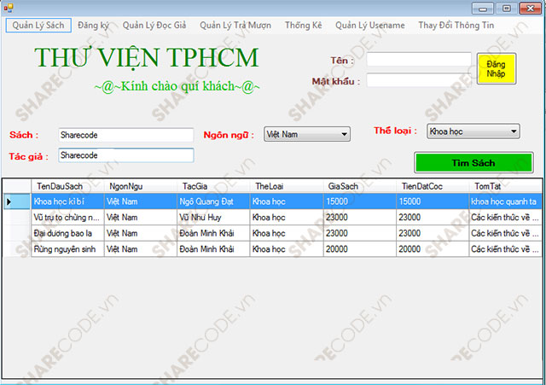Image resolution: width=546 pixels, height=385 pixels.
Task: Switch to the Thay Đổi Thông Tin tab
Action: 456,26
